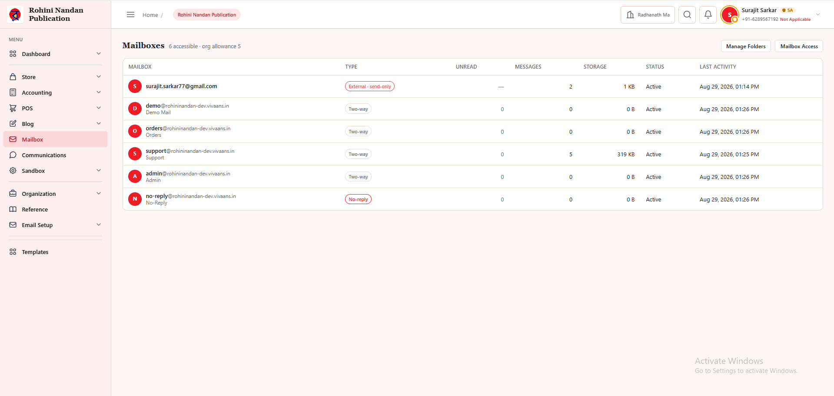Image resolution: width=834 pixels, height=396 pixels.
Task: Click the Reference book icon
Action: (x=13, y=209)
